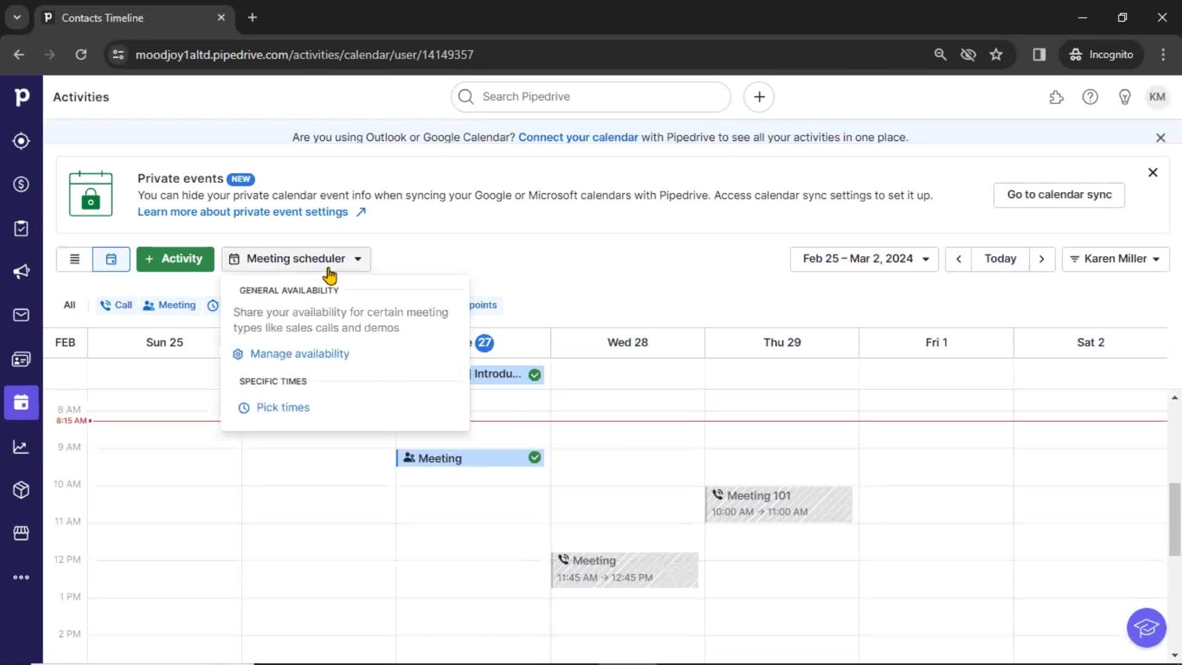The width and height of the screenshot is (1182, 665).
Task: Switch to calendar view of activities
Action: pos(111,259)
